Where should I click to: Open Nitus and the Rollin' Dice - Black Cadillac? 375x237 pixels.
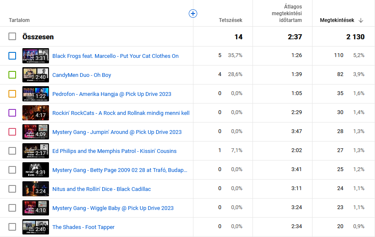[101, 189]
